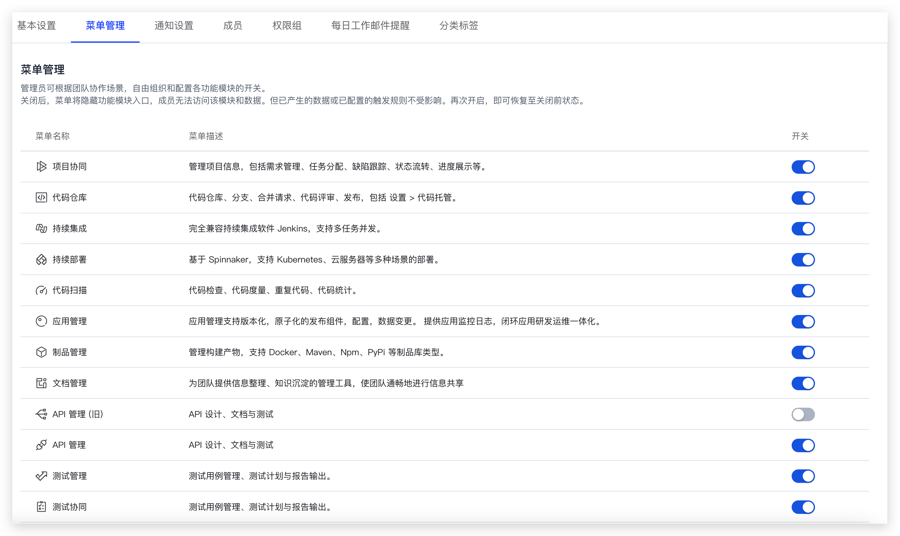Click the 测试协同 checklist icon
The width and height of the screenshot is (900, 536).
click(x=41, y=507)
